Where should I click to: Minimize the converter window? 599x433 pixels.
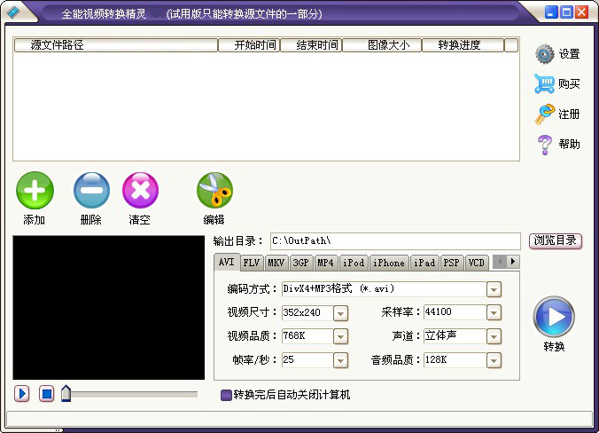coord(551,12)
